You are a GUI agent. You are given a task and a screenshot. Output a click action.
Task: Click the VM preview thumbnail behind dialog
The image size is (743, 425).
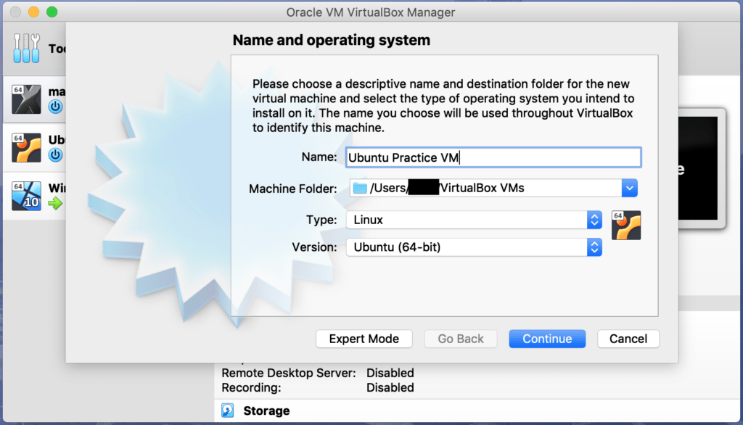pos(701,169)
